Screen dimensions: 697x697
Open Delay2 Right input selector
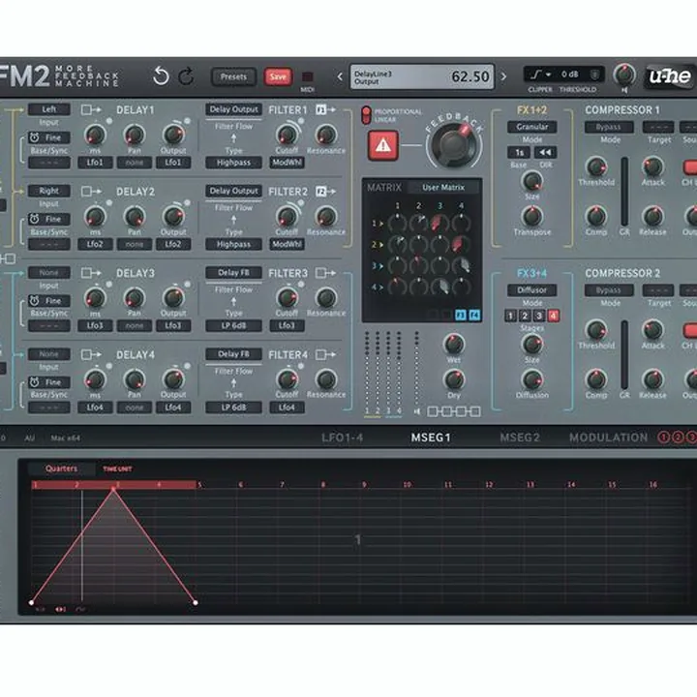click(49, 191)
